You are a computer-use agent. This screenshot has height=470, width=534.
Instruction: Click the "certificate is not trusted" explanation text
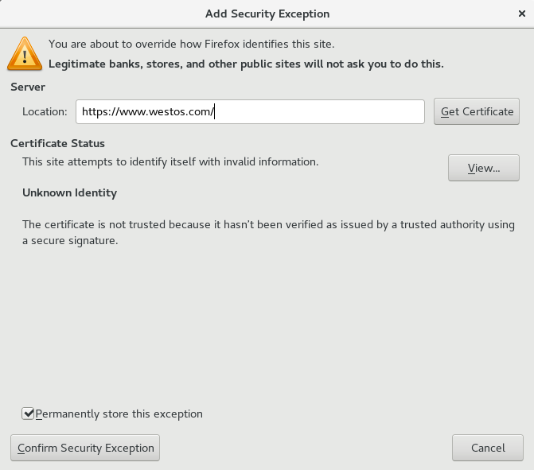coord(268,225)
